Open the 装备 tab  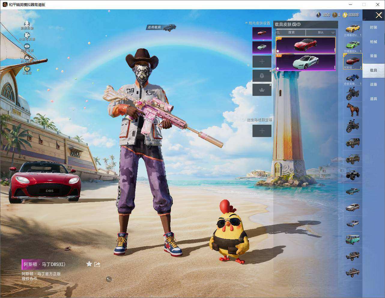point(373,56)
